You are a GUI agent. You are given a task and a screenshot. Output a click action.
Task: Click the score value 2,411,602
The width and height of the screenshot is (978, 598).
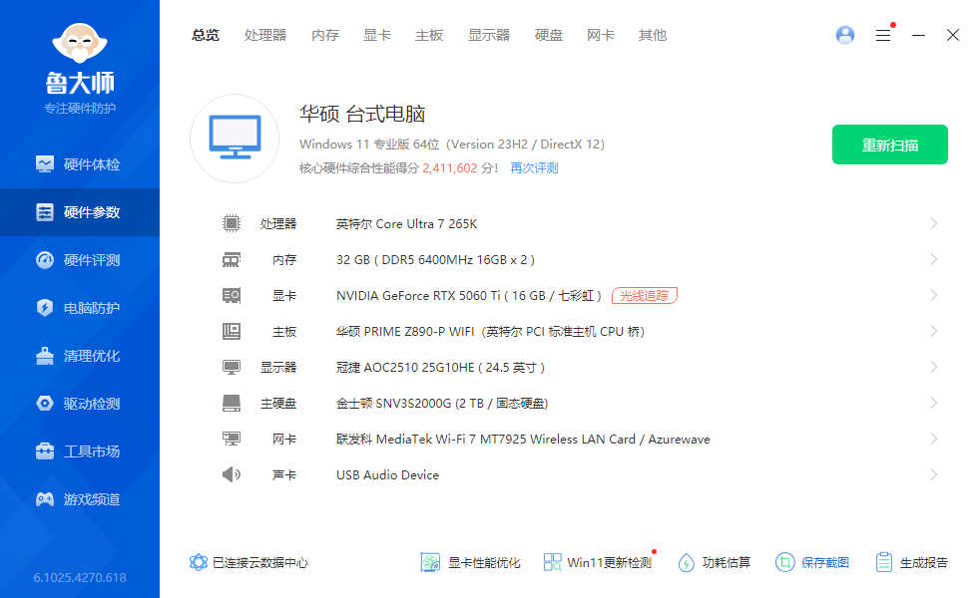(x=450, y=168)
